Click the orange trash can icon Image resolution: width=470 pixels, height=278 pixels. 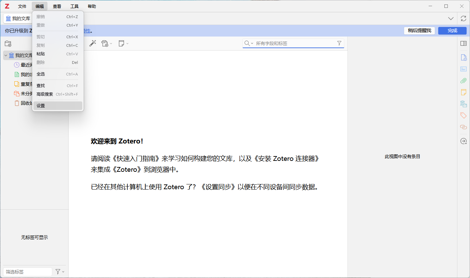pos(17,103)
